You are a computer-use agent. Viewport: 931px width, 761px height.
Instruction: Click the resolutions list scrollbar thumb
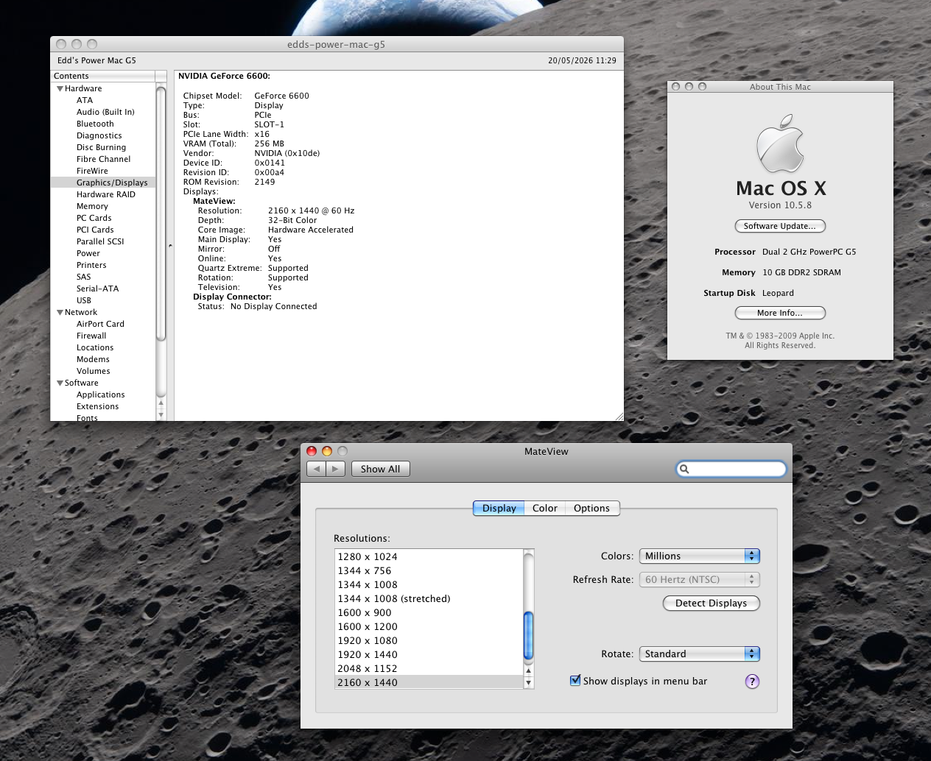(x=528, y=636)
